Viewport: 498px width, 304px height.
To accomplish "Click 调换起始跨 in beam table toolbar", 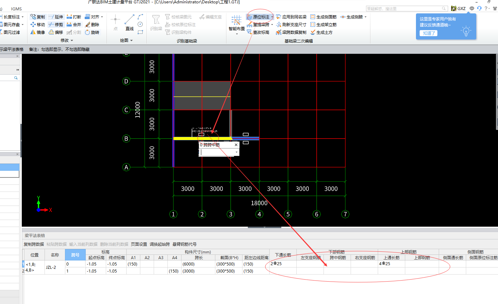I will pyautogui.click(x=160, y=244).
